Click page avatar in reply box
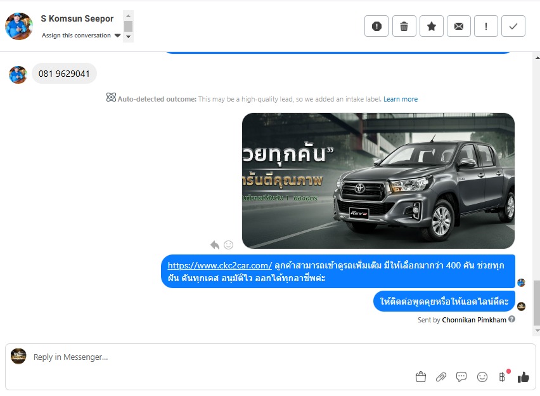This screenshot has width=540, height=396. point(18,356)
